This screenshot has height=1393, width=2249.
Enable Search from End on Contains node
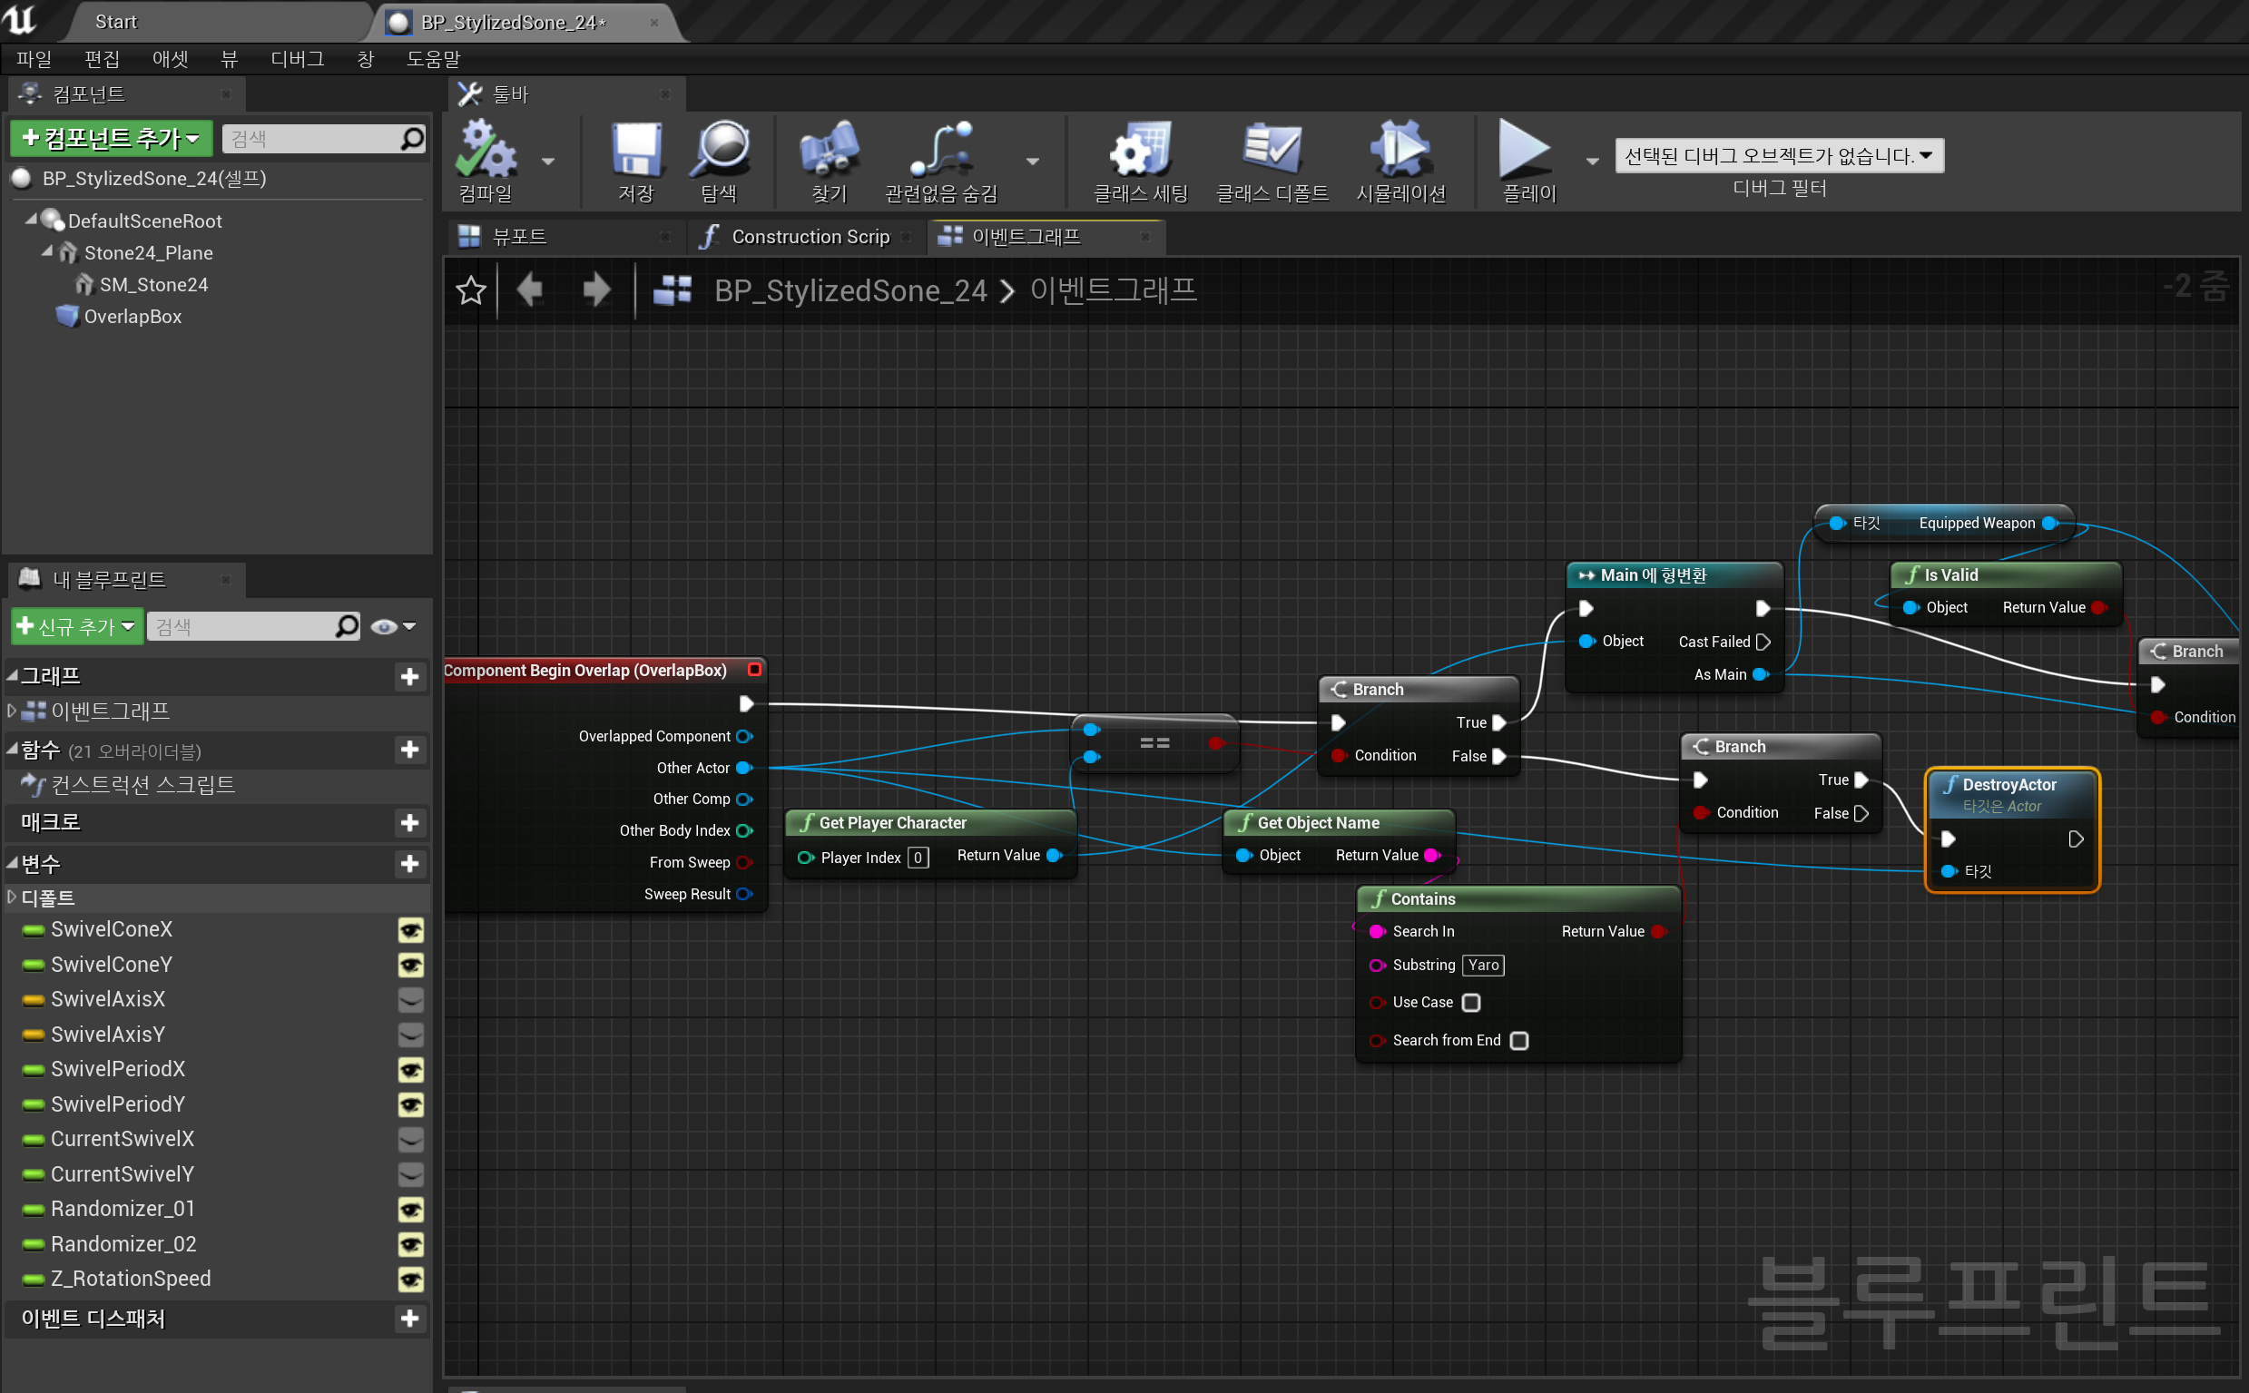click(x=1518, y=1040)
